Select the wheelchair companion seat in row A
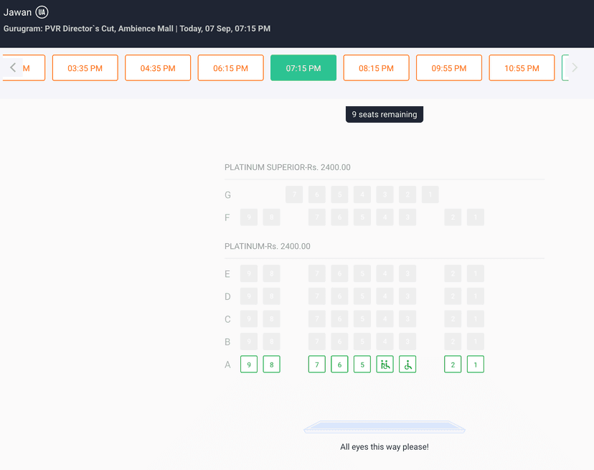Viewport: 594px width, 470px height. (385, 365)
